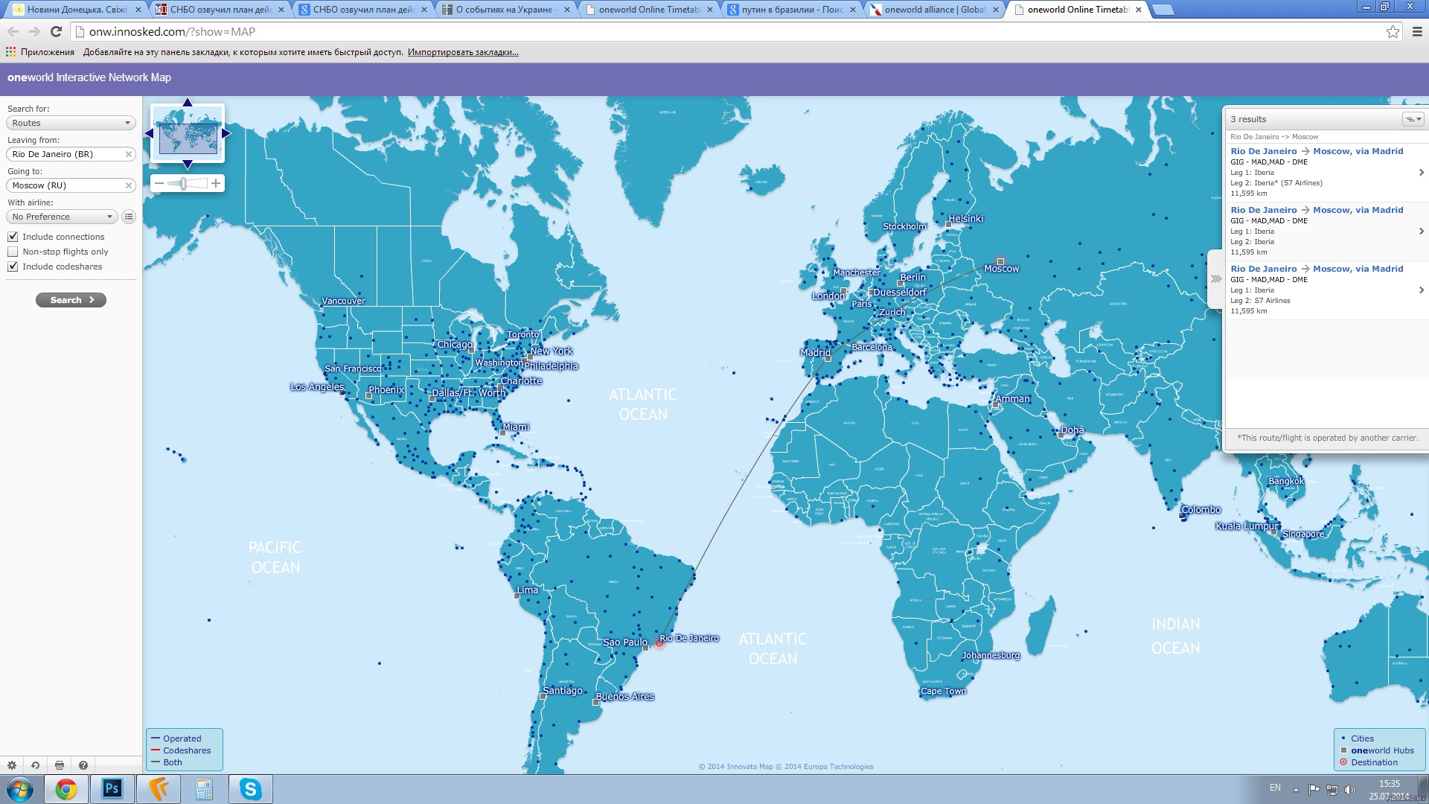Pan the map up with the top arrow

188,102
